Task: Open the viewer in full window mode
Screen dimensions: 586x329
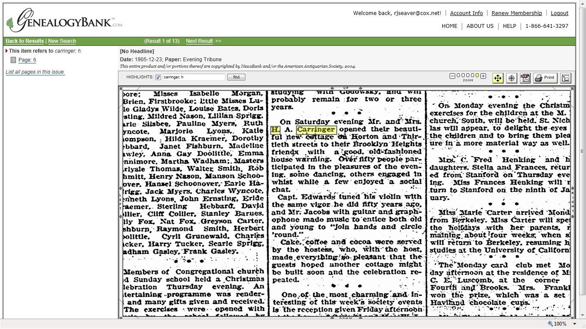Action: click(x=566, y=78)
